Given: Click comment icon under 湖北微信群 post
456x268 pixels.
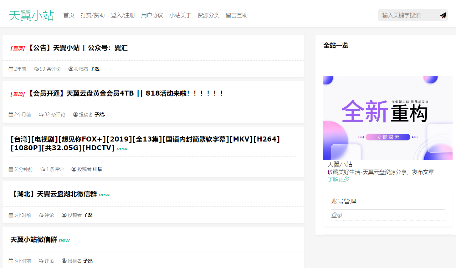Looking at the screenshot, I should [41, 215].
